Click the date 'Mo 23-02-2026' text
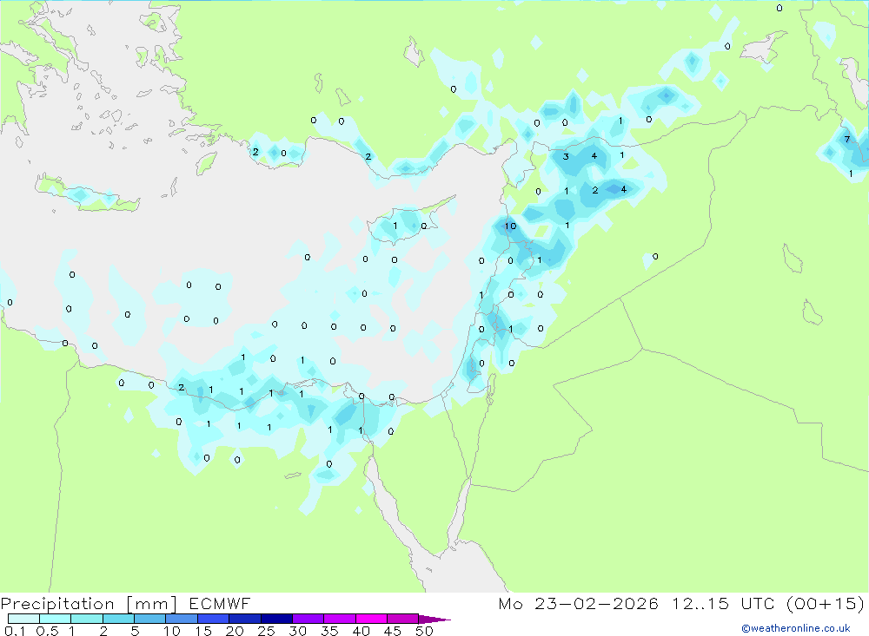 [x=578, y=603]
